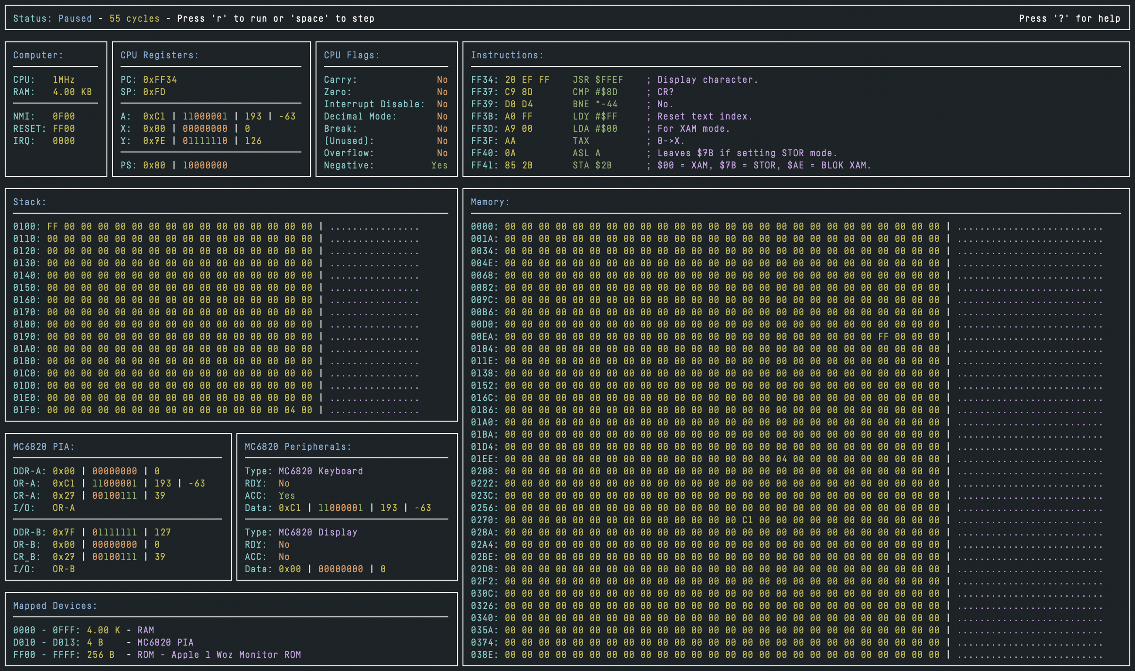Select the Memory panel header
Screen dimensions: 1135x671
coord(490,202)
